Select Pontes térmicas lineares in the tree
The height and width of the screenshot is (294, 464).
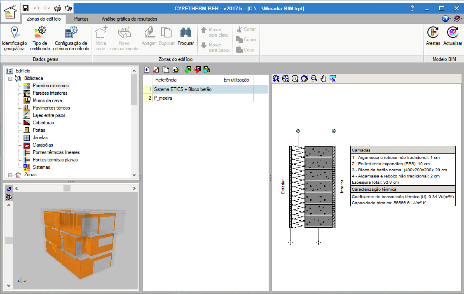pyautogui.click(x=56, y=152)
